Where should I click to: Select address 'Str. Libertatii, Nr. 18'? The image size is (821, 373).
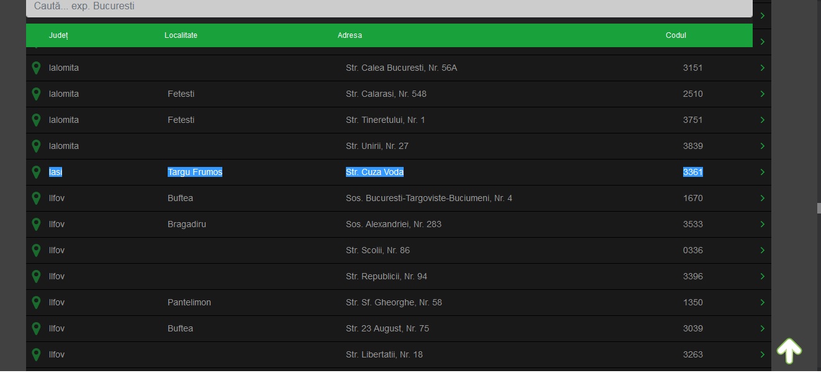(384, 354)
